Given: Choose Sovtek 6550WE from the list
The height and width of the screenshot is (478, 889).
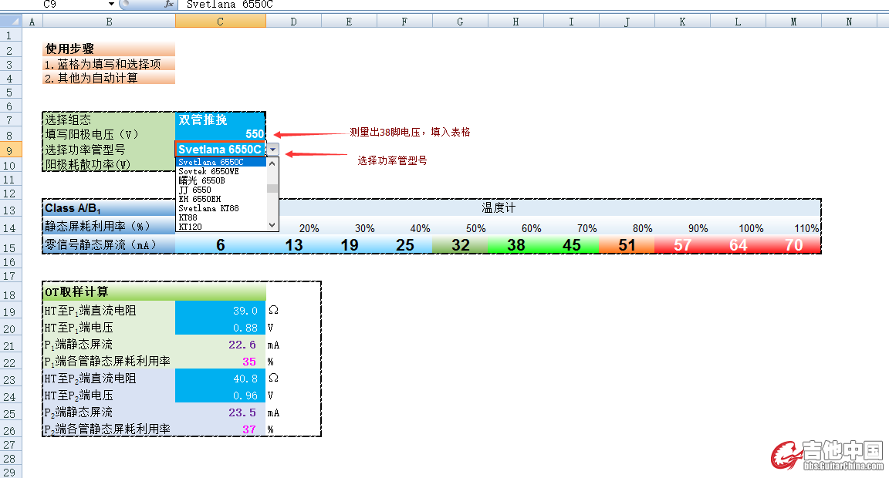Looking at the screenshot, I should point(221,171).
